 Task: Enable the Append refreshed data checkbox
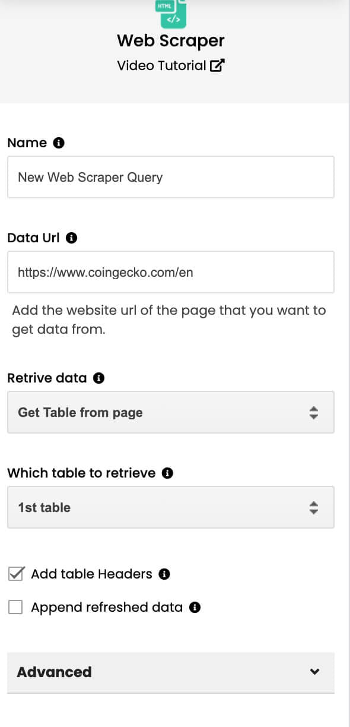tap(16, 607)
